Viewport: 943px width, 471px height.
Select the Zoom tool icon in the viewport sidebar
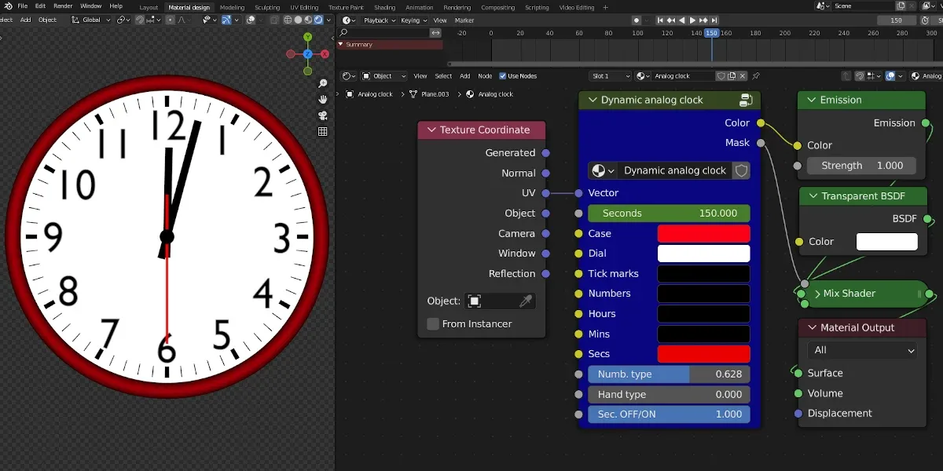point(322,83)
